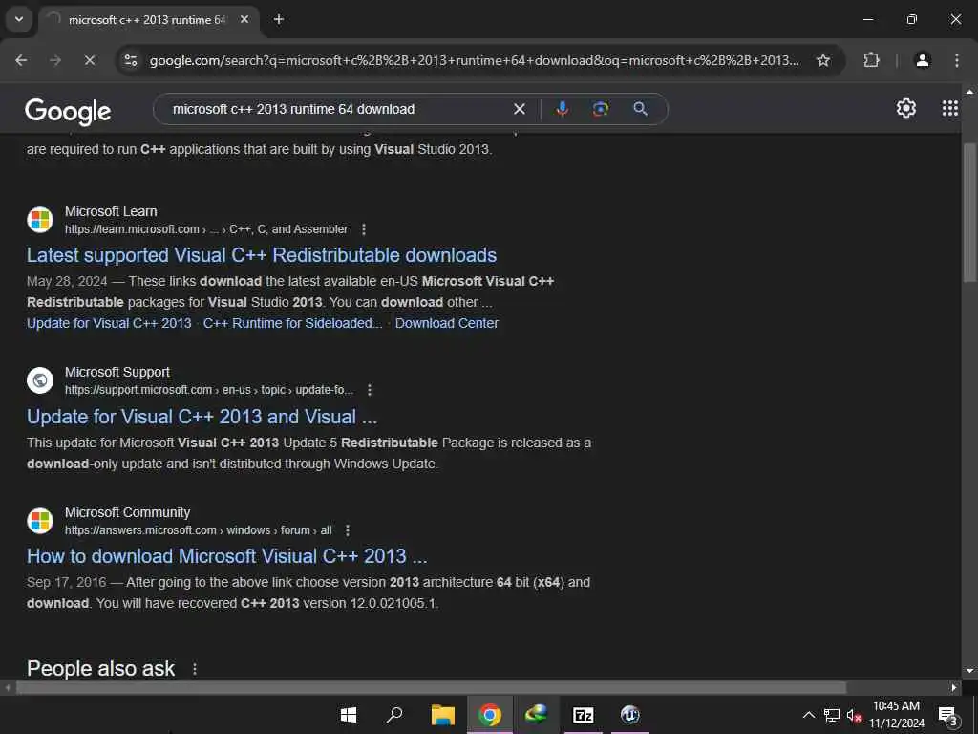This screenshot has height=734, width=978.
Task: Stop loading the page
Action: (x=89, y=60)
